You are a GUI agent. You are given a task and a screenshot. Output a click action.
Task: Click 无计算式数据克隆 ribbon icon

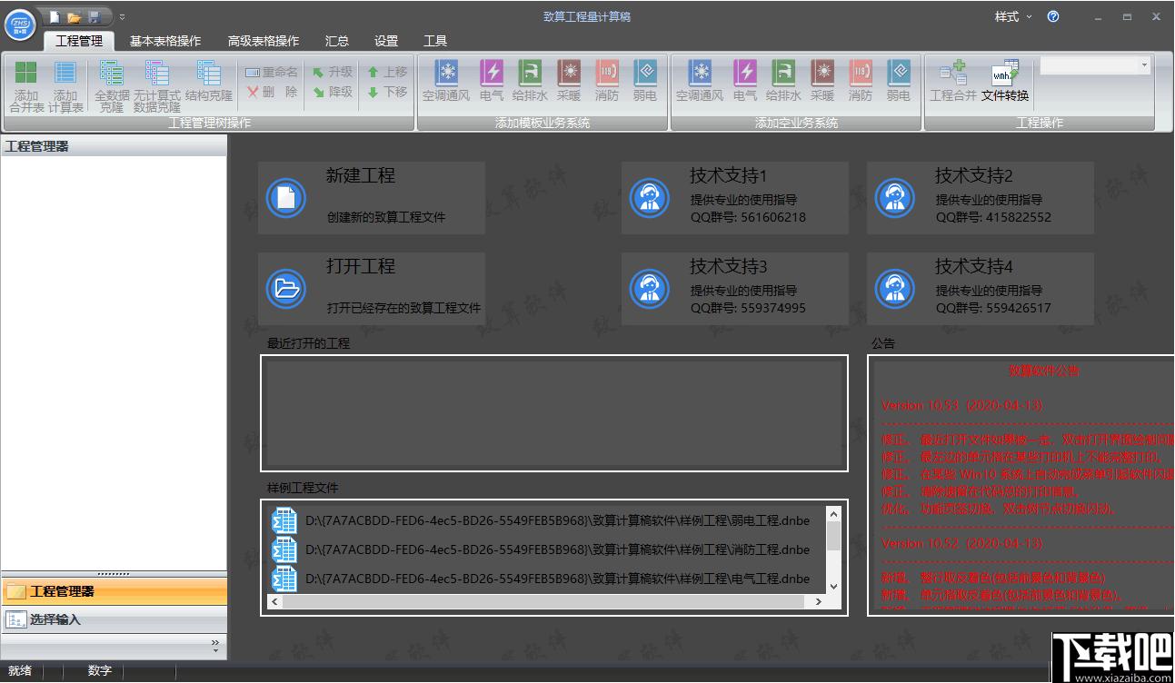[157, 87]
